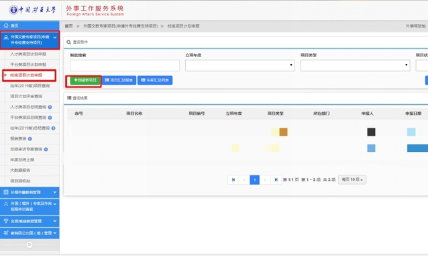Click the 立项年度 column header
The image size is (428, 256).
point(233,114)
